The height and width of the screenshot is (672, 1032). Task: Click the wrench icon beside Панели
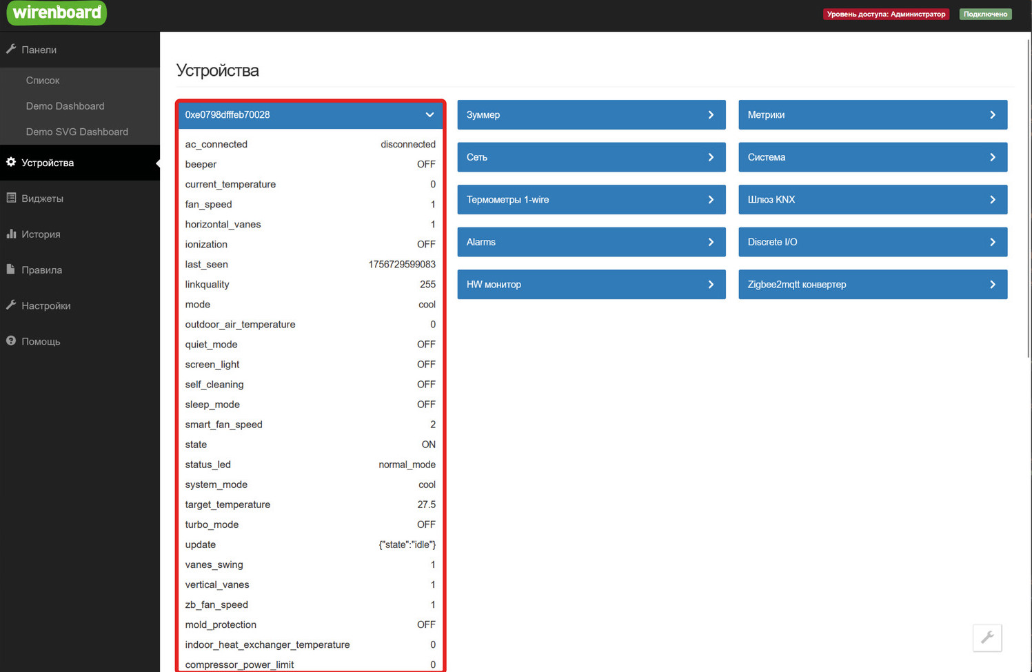click(x=11, y=49)
